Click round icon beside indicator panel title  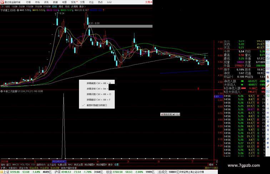click(x=2, y=91)
